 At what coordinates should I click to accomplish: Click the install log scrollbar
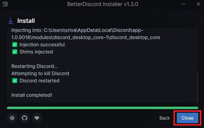[197, 87]
